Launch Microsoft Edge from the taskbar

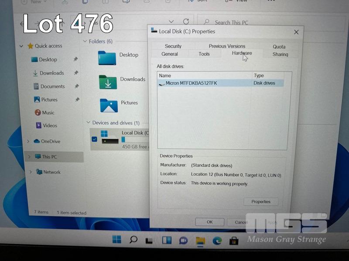point(217,241)
